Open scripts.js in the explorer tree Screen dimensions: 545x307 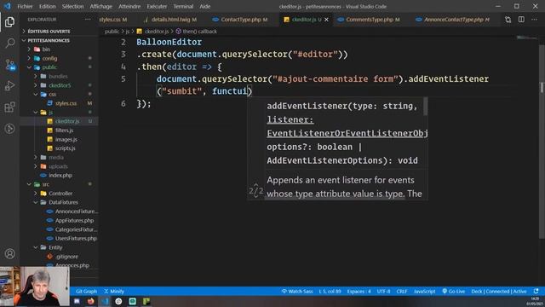[x=65, y=148]
